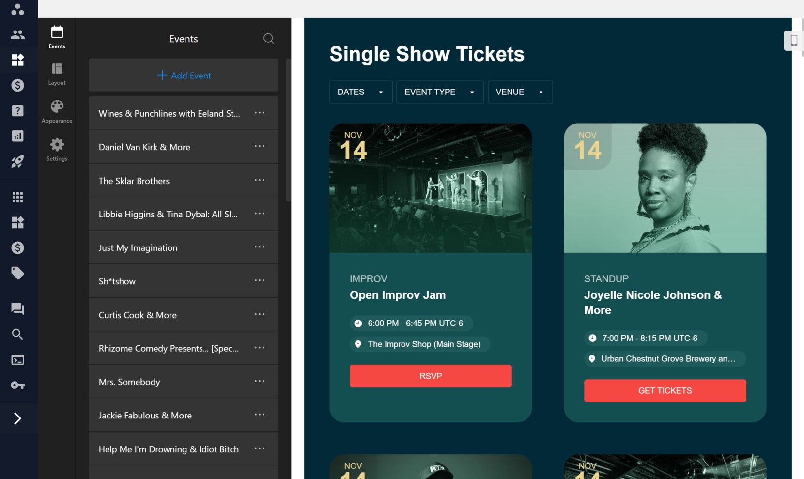This screenshot has width=804, height=479.
Task: Click the rocket launch icon in the sidebar
Action: 18,161
